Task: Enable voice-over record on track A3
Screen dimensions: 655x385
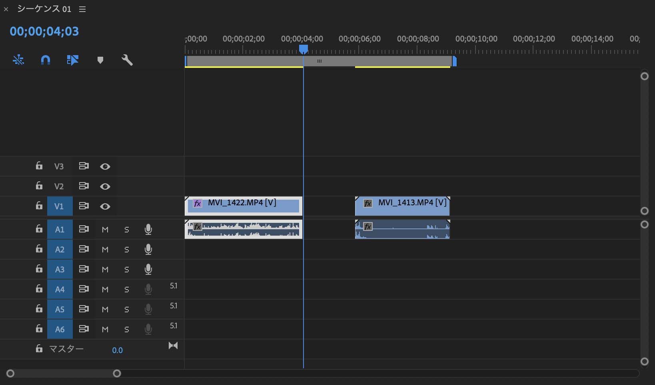Action: click(148, 269)
